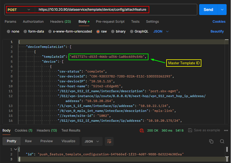Beautify the request body JSON
Image resolution: width=231 pixels, height=163 pixels.
pyautogui.click(x=217, y=31)
